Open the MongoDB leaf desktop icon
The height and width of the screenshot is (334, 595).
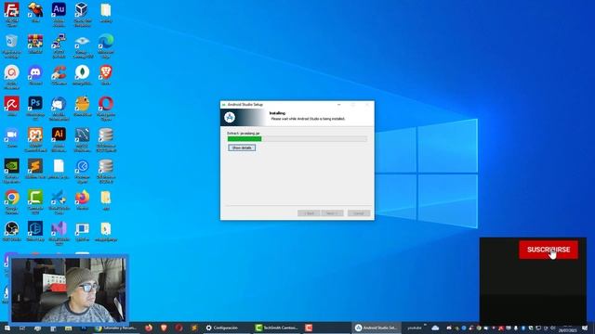tap(82, 72)
